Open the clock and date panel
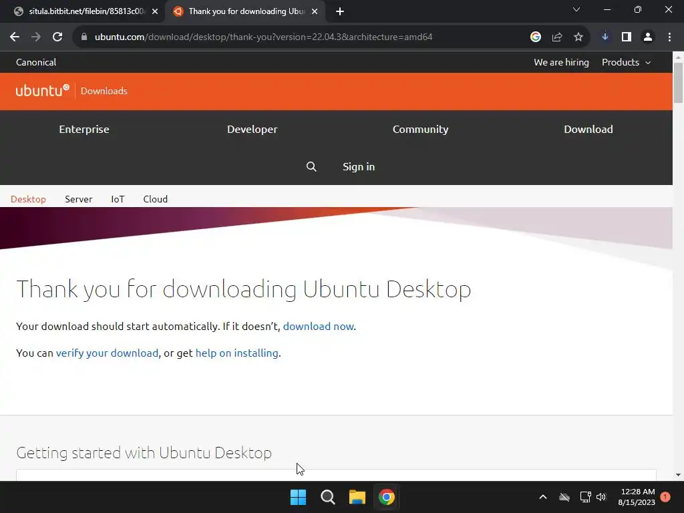Viewport: 684px width, 513px height. point(637,497)
